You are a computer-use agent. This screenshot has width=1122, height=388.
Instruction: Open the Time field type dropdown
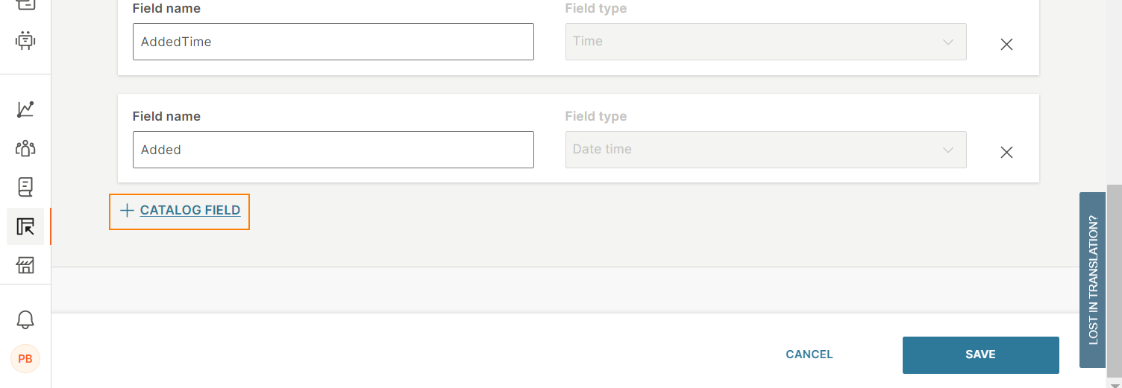click(x=765, y=42)
